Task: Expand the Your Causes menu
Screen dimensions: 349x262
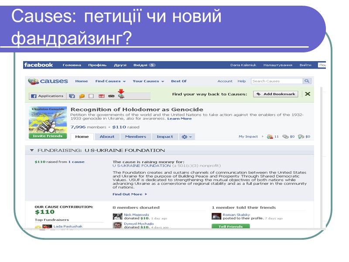Action: (148, 81)
